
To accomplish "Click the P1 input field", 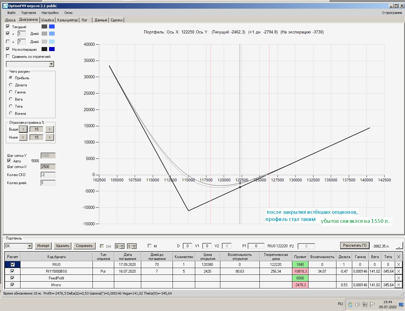I will [x=256, y=246].
